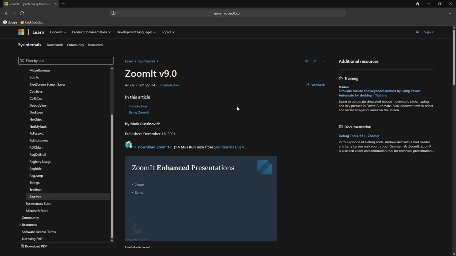Click the Filter by title input

click(66, 61)
